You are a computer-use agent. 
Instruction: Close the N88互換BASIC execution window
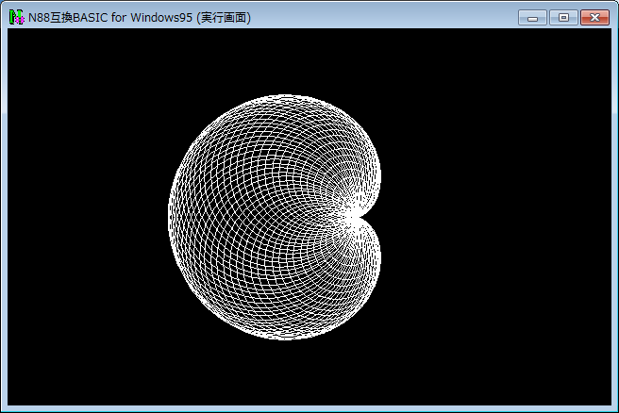(594, 18)
